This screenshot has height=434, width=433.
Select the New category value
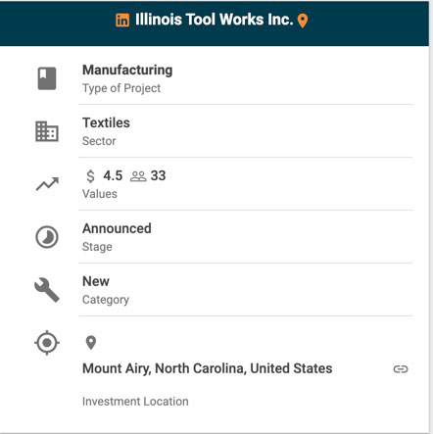tap(96, 281)
